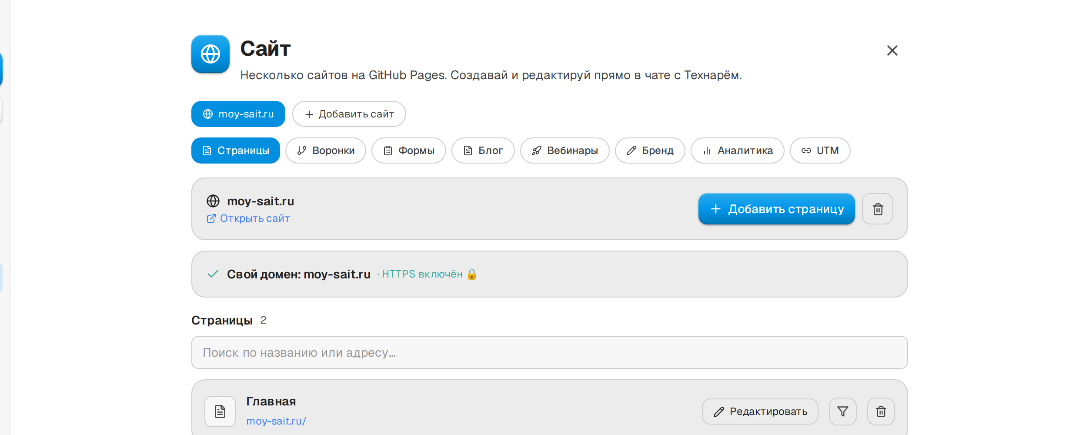Go to the Блог tab
The image size is (1089, 435).
[483, 151]
